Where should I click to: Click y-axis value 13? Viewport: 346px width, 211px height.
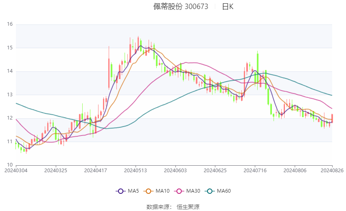pyautogui.click(x=10, y=94)
